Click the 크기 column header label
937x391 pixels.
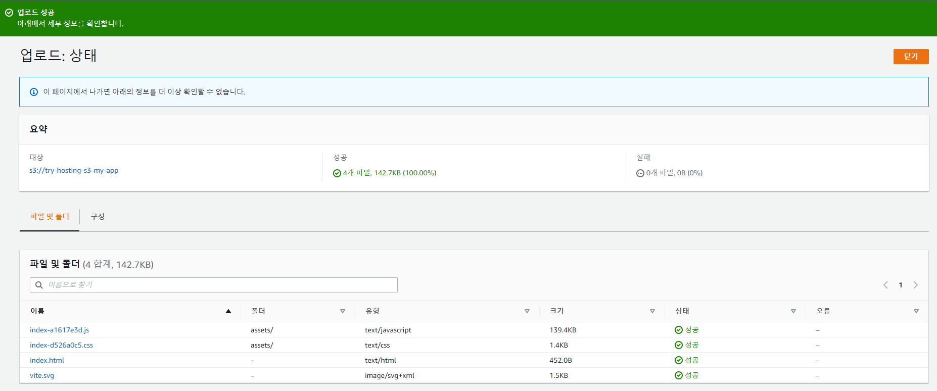[x=557, y=311]
